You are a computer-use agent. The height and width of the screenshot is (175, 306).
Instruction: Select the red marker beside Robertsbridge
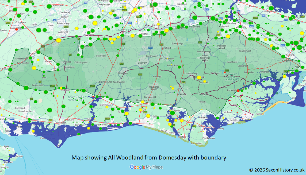238,91
